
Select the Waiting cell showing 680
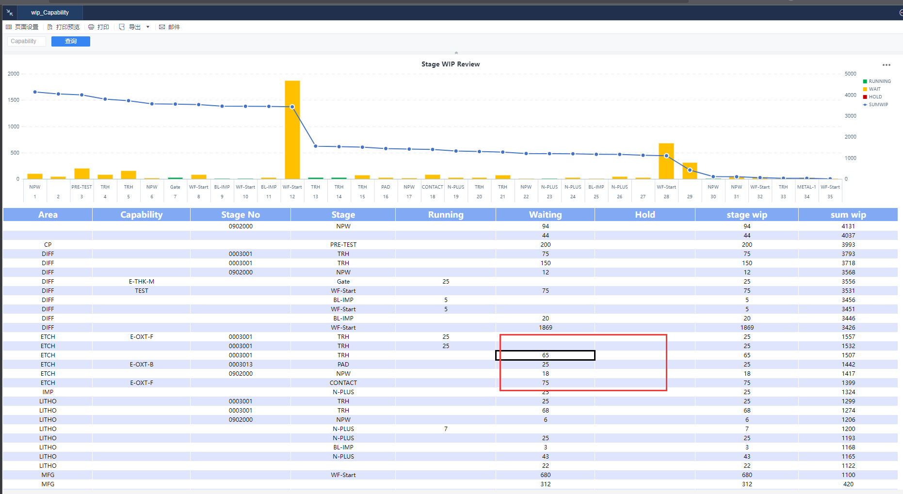tap(546, 475)
